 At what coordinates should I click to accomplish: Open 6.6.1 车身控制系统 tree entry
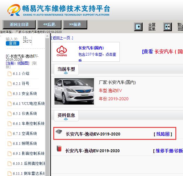29,124
